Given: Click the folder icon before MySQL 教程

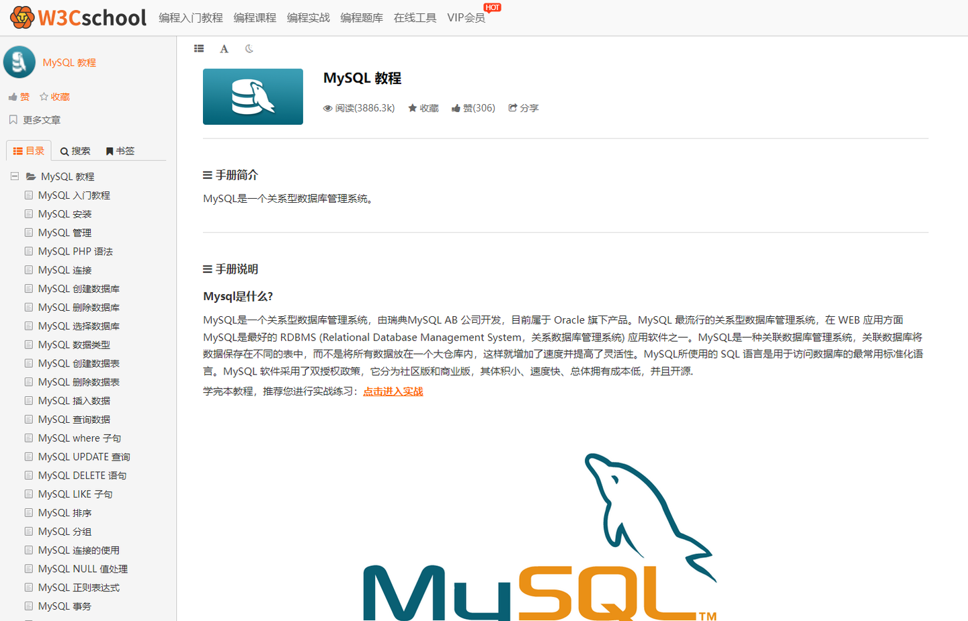Looking at the screenshot, I should pos(31,176).
